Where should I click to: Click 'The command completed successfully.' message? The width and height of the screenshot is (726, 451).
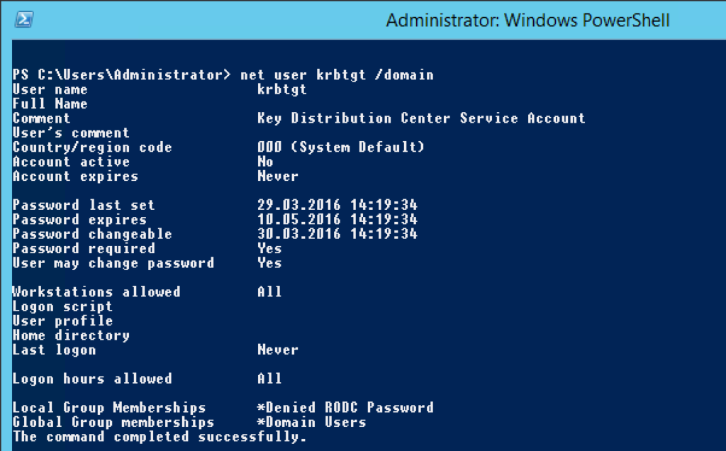[160, 437]
